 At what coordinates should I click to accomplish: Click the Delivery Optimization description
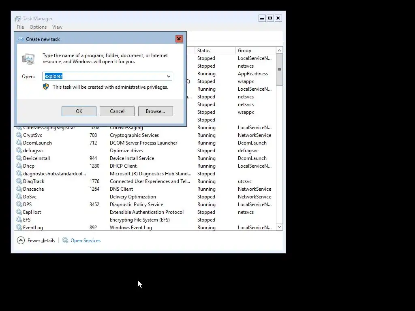[x=133, y=196]
